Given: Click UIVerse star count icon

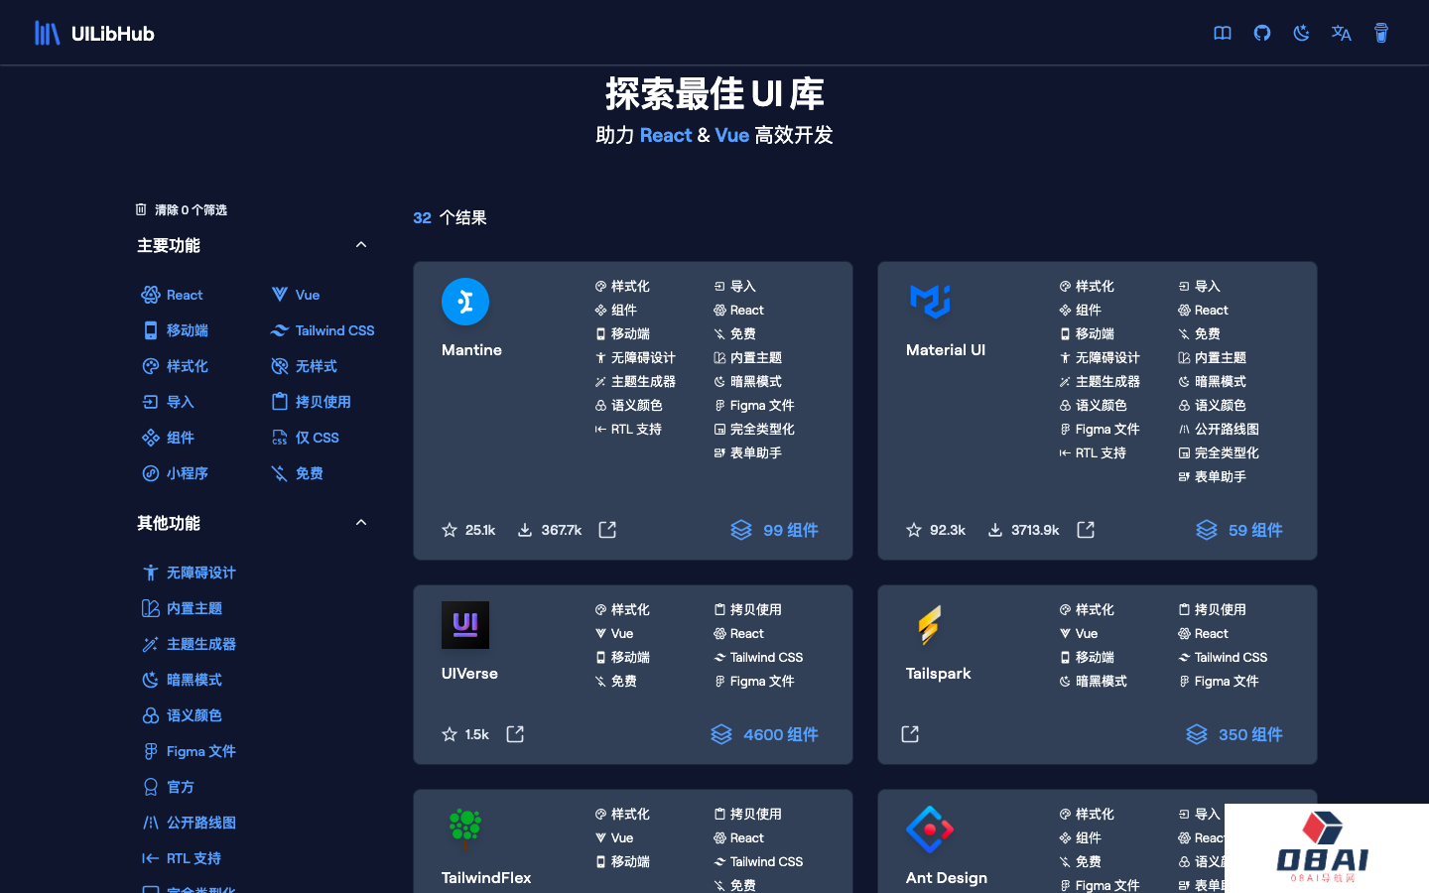Looking at the screenshot, I should pos(450,734).
